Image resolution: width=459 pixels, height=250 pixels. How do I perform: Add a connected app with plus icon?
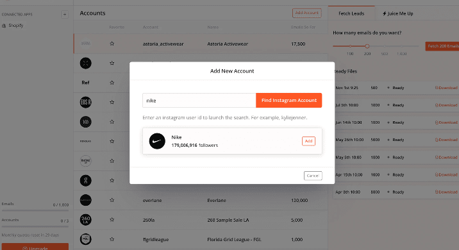tap(65, 14)
